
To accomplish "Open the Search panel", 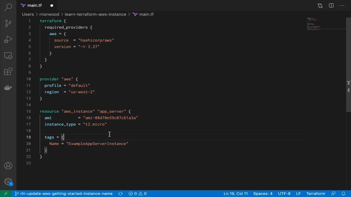I will point(8,7).
